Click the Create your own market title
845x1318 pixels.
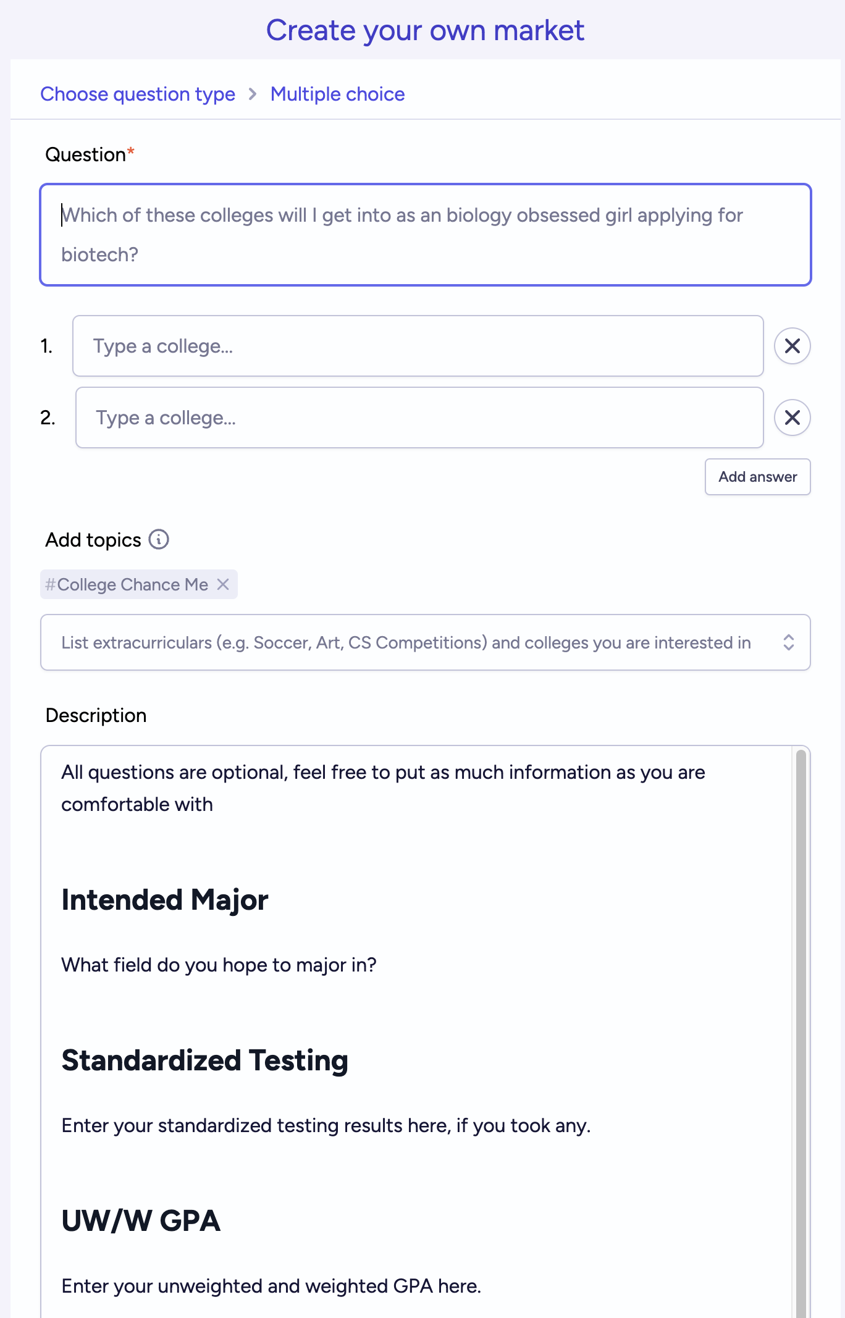point(425,30)
